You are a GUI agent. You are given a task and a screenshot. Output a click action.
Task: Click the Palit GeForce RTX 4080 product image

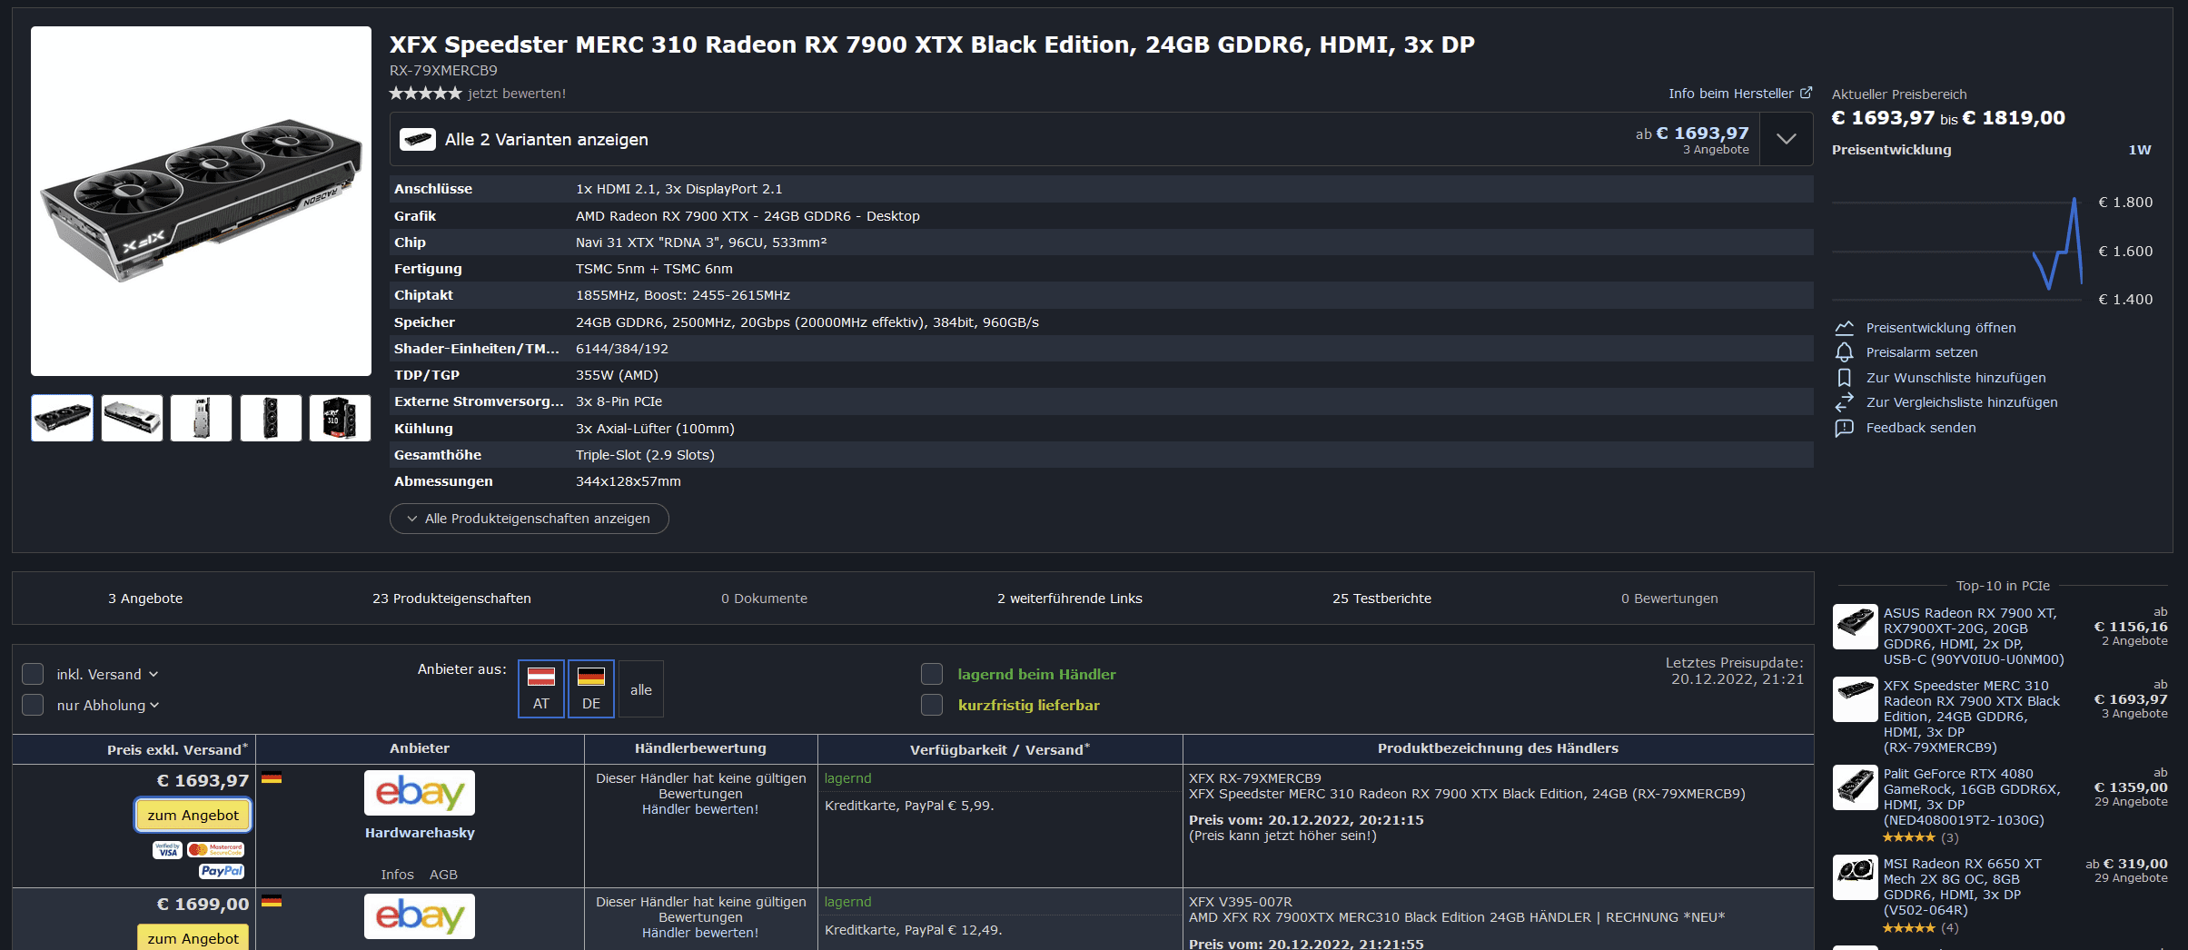coord(1855,787)
